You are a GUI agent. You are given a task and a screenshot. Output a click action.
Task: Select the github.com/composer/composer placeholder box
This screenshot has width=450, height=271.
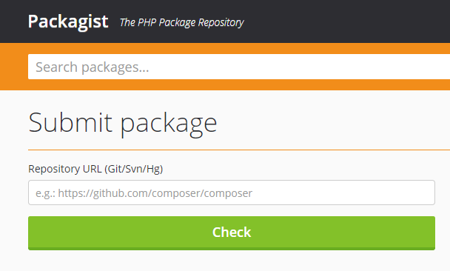pos(232,193)
